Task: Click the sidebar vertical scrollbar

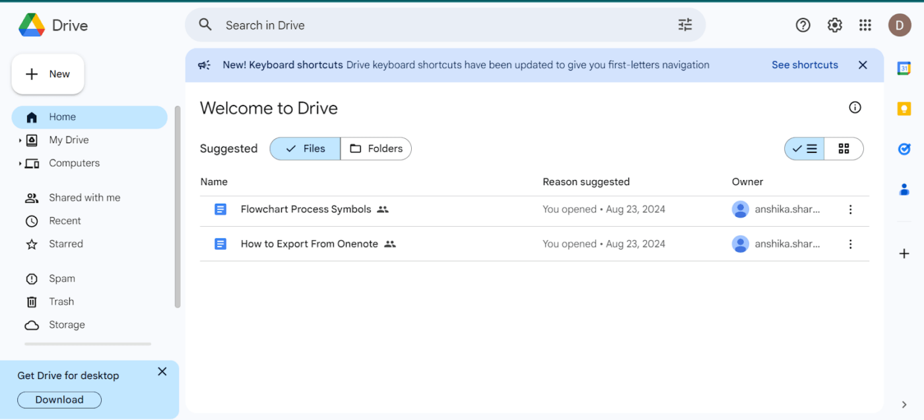Action: click(177, 206)
